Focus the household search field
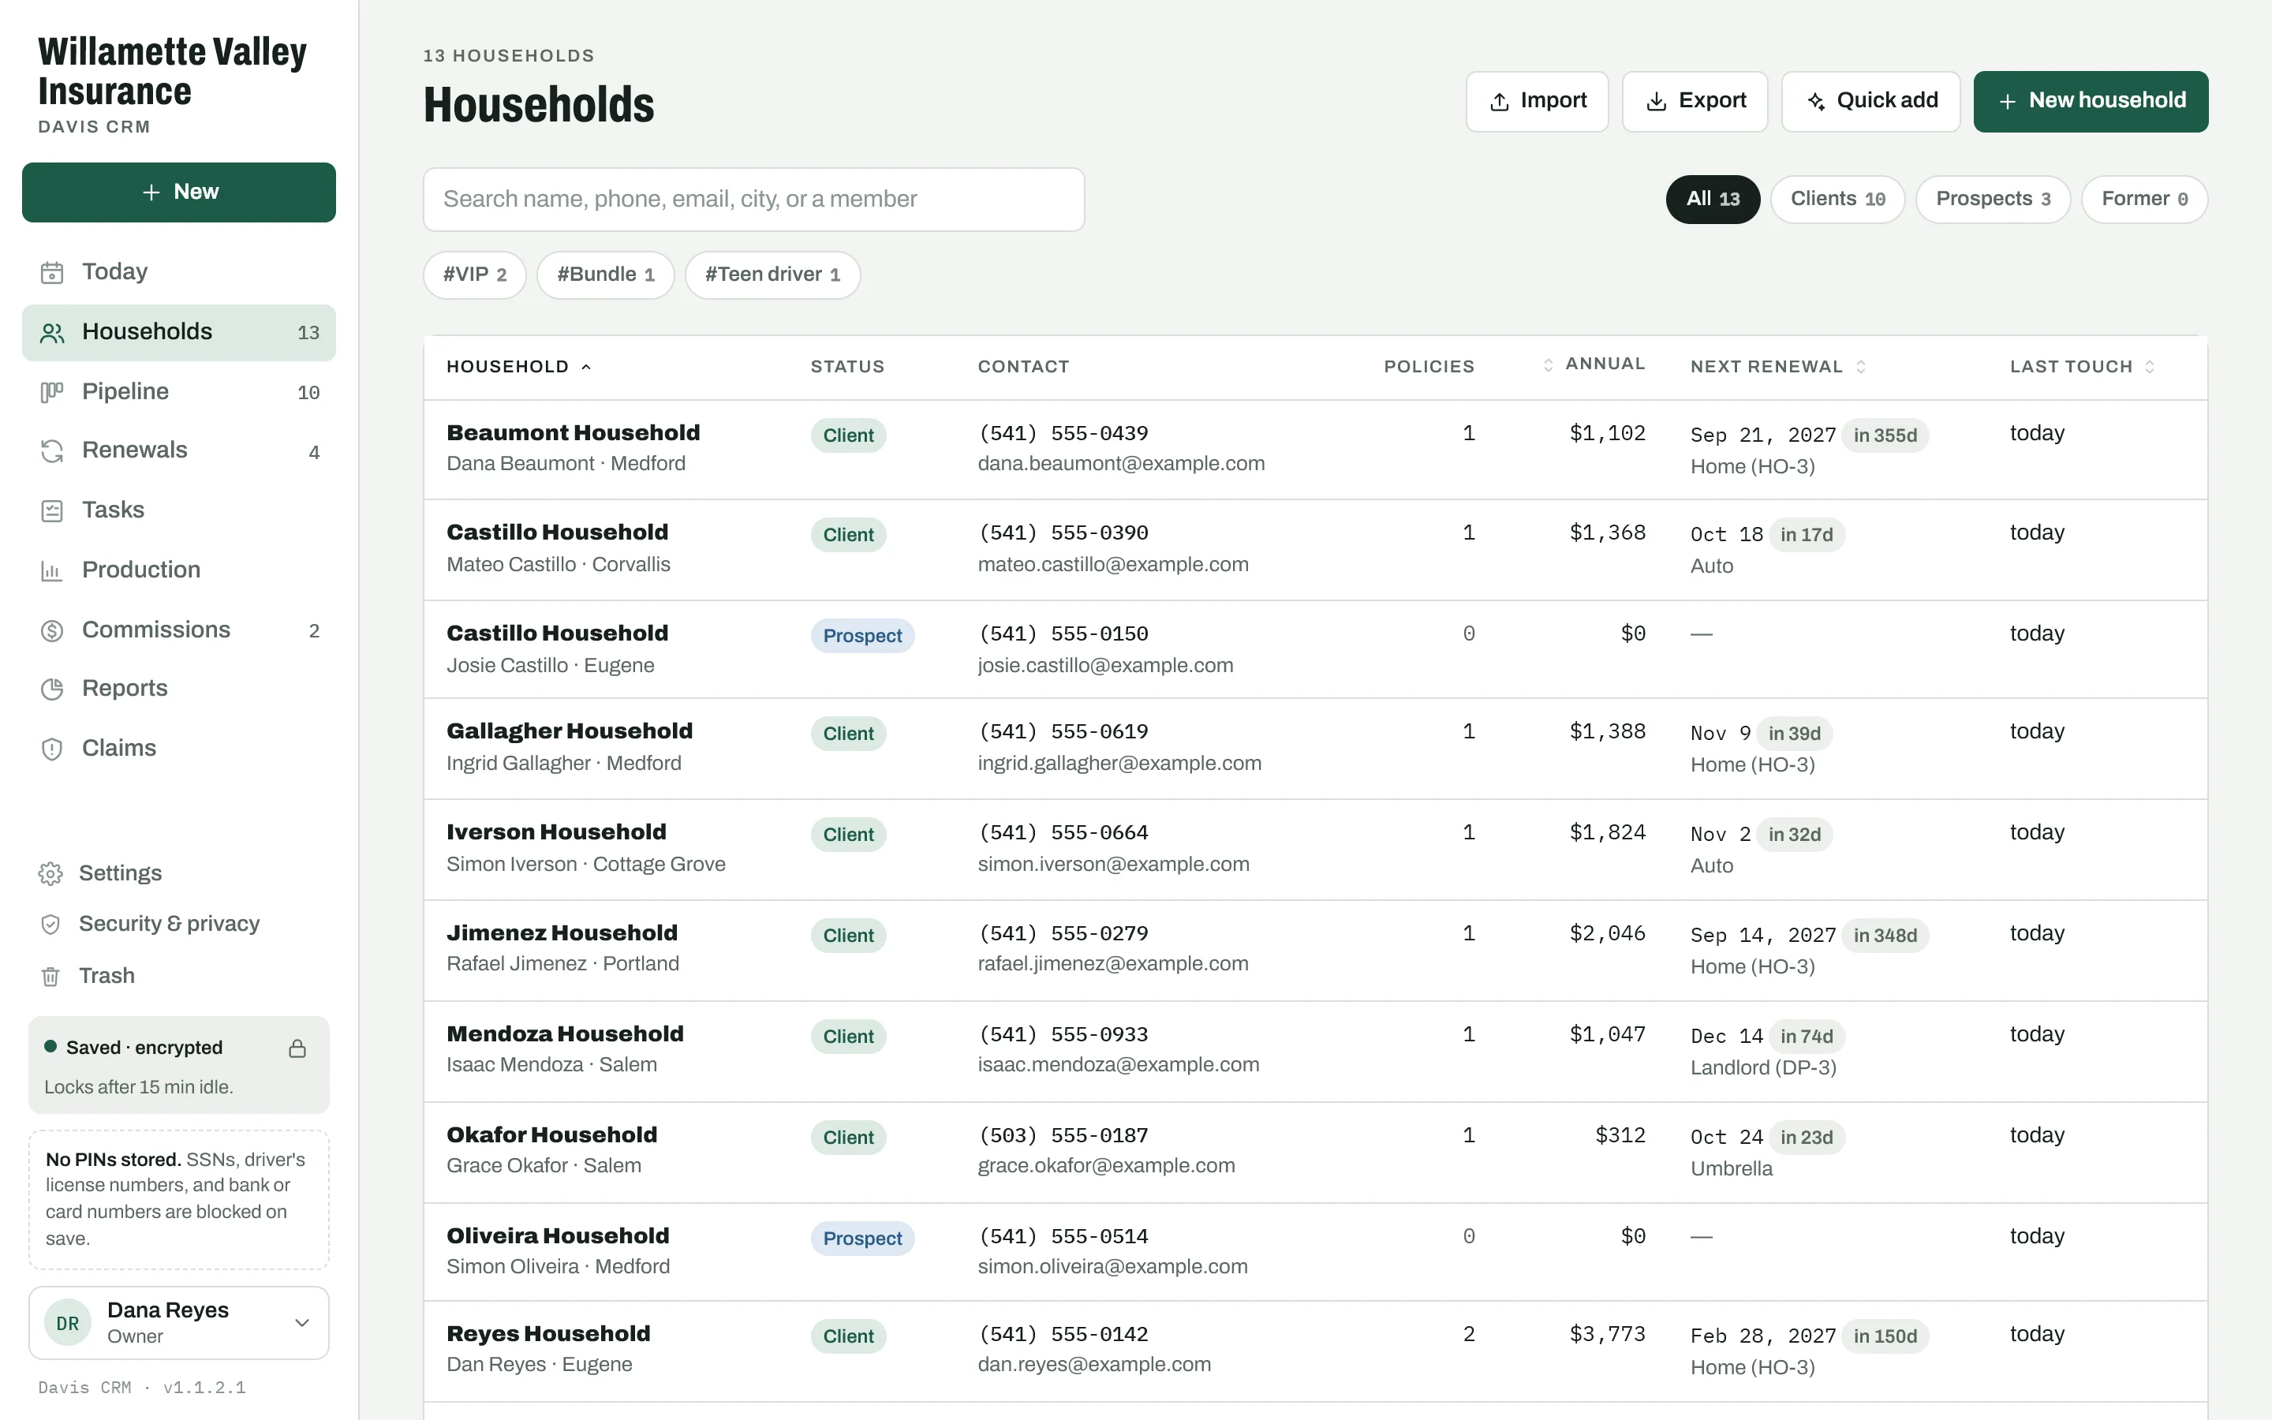2272x1420 pixels. click(754, 199)
